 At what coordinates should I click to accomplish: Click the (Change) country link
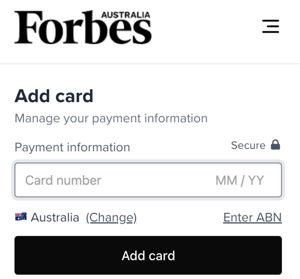pos(111,217)
